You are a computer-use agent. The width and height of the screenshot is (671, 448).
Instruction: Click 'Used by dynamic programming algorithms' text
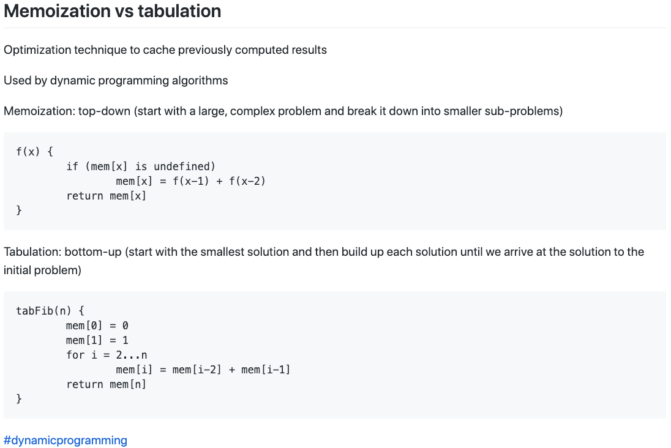click(x=116, y=80)
